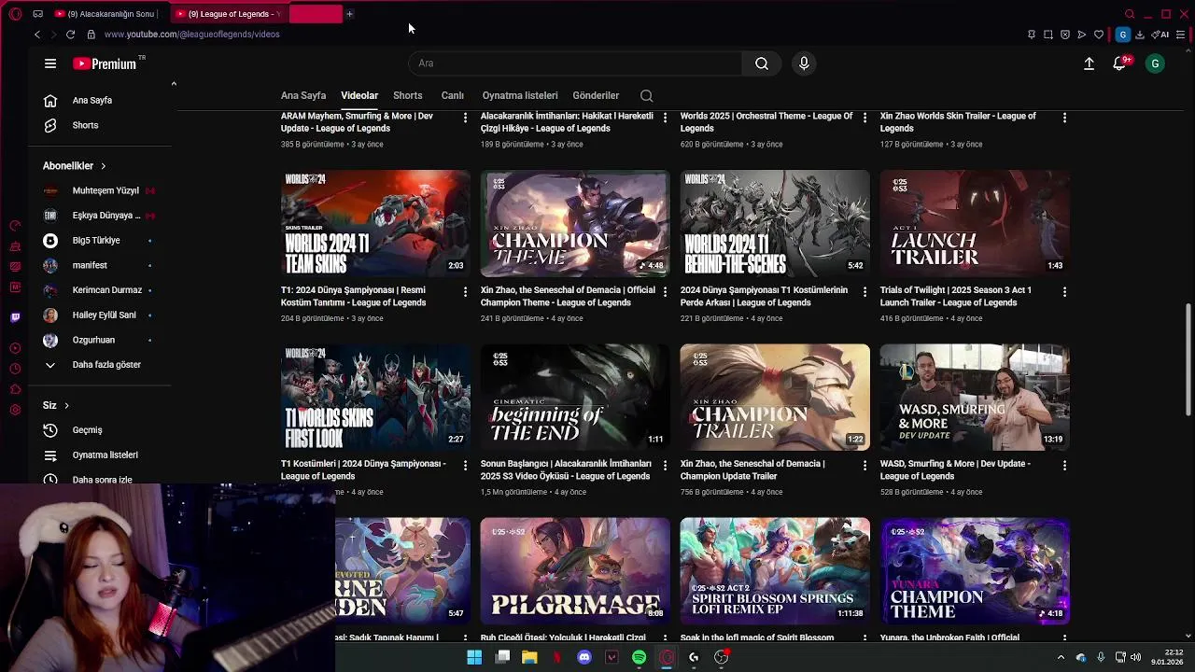
Task: Search within the channel using the tab-row magnifier
Action: (646, 95)
